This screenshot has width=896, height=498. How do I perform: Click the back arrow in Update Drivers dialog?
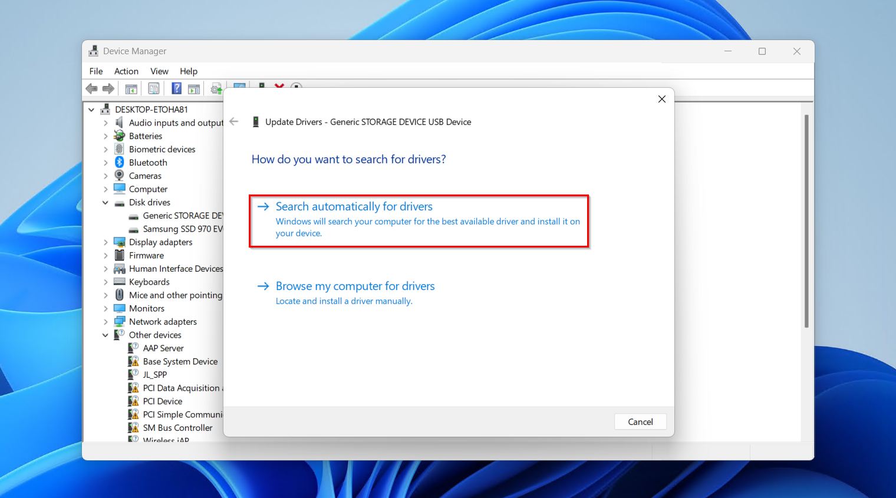(x=234, y=122)
